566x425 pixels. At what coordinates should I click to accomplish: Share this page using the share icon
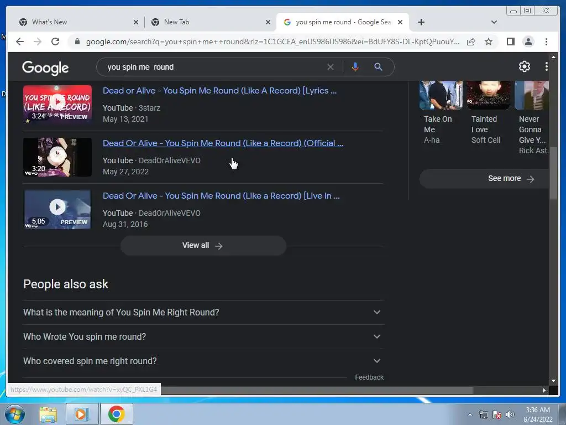point(471,42)
